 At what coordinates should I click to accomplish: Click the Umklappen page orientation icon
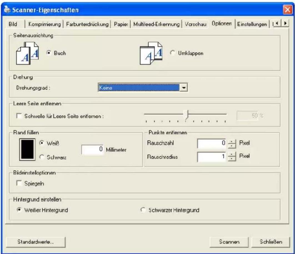coord(151,53)
